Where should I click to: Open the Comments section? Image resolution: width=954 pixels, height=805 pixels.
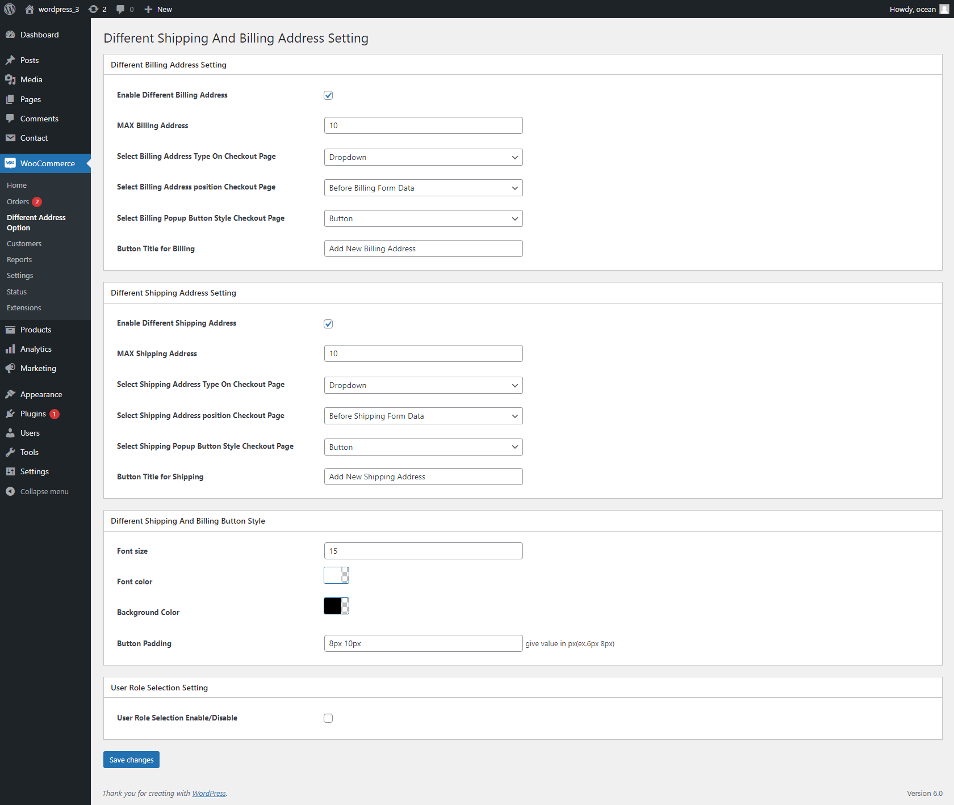point(39,119)
